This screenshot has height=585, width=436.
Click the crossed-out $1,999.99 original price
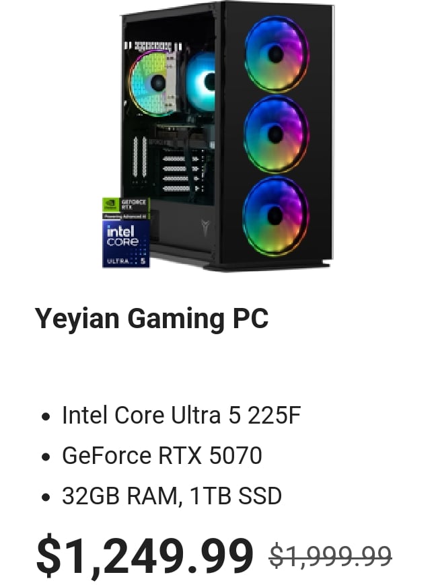pyautogui.click(x=330, y=556)
